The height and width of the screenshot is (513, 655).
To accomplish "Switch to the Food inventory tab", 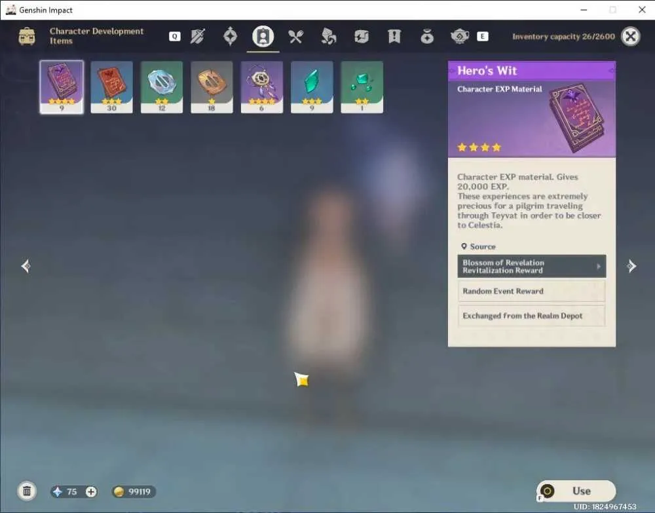I will [x=296, y=37].
